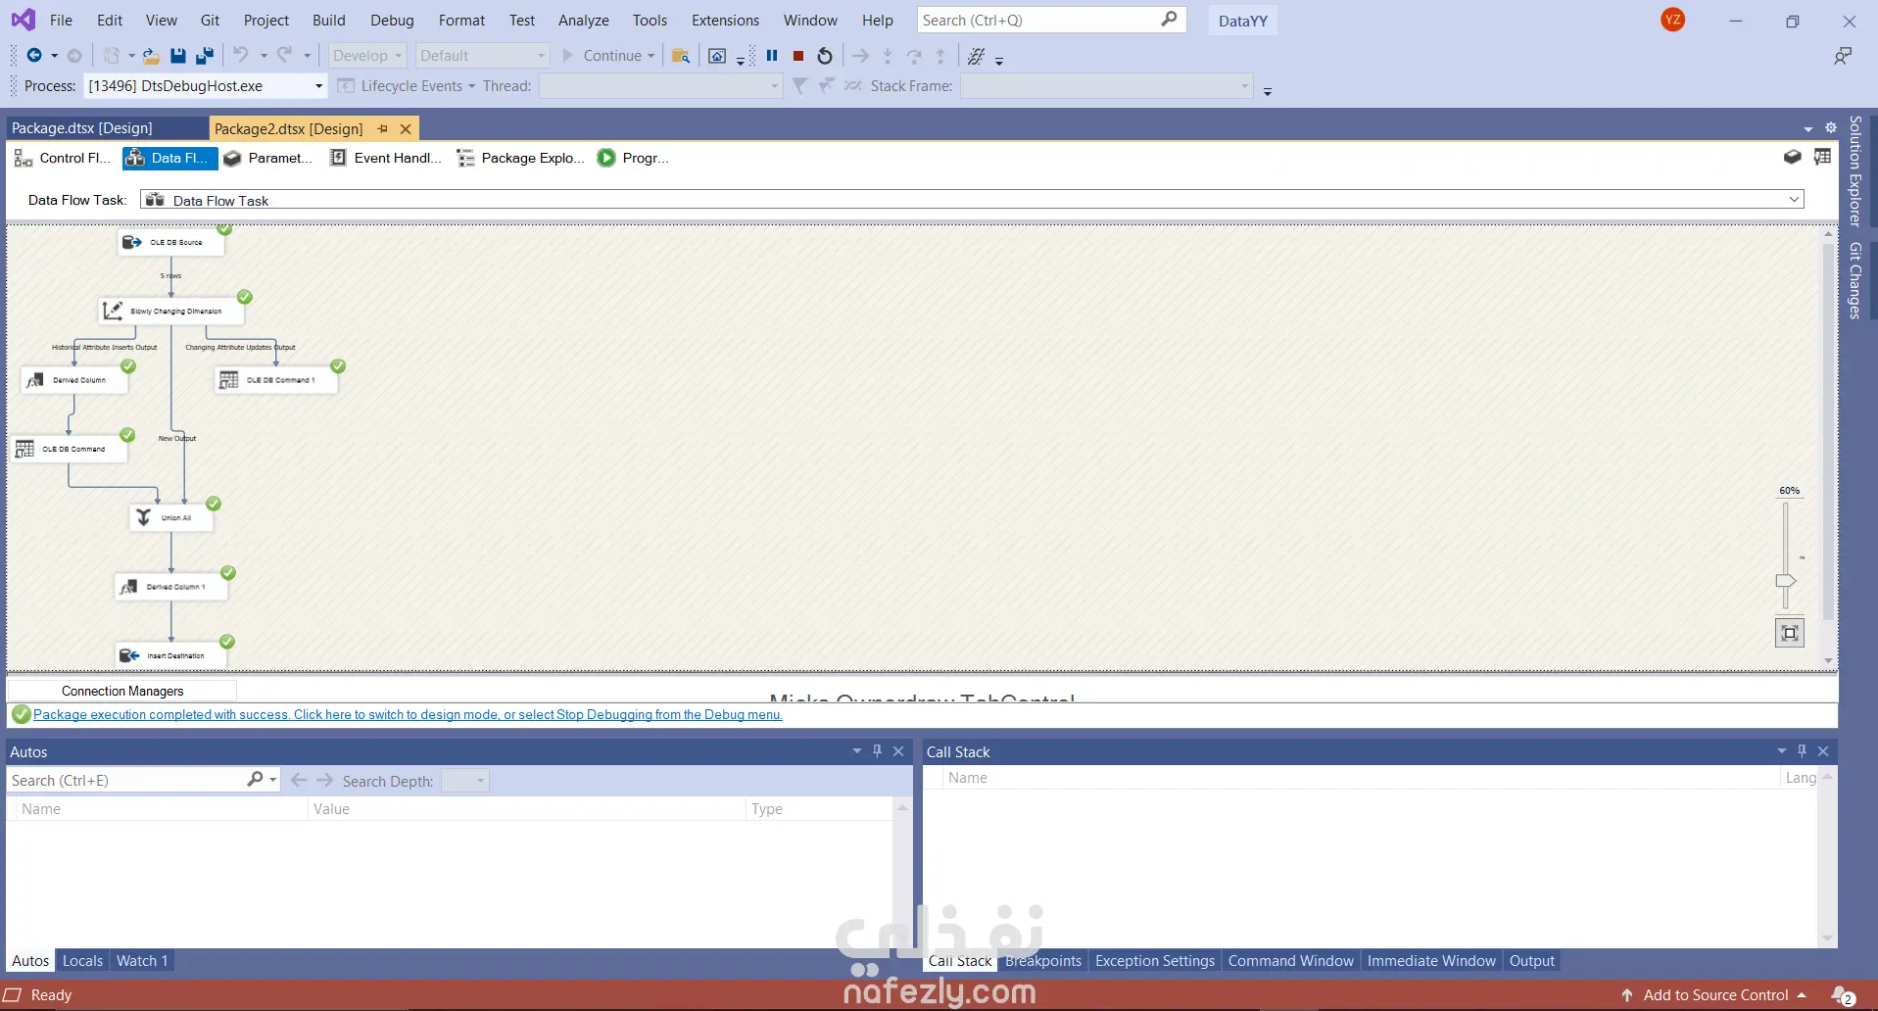The height and width of the screenshot is (1011, 1878).
Task: Click the Undo arrow icon
Action: 241,56
